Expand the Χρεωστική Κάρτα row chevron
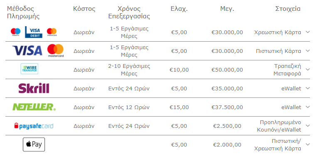Image resolution: width=319 pixels, height=162 pixels. click(308, 32)
